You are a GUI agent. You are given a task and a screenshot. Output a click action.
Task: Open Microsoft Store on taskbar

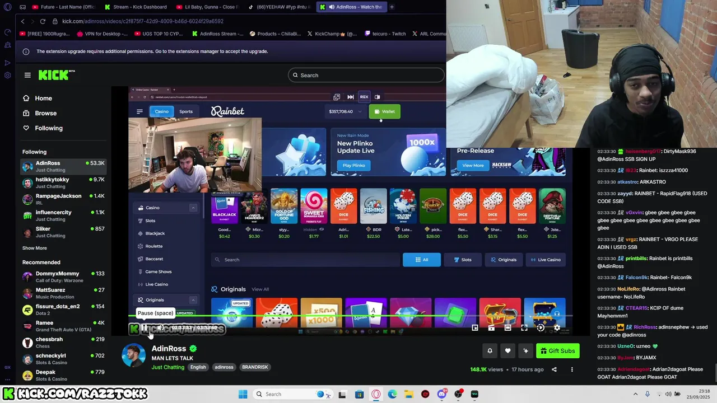coord(359,394)
